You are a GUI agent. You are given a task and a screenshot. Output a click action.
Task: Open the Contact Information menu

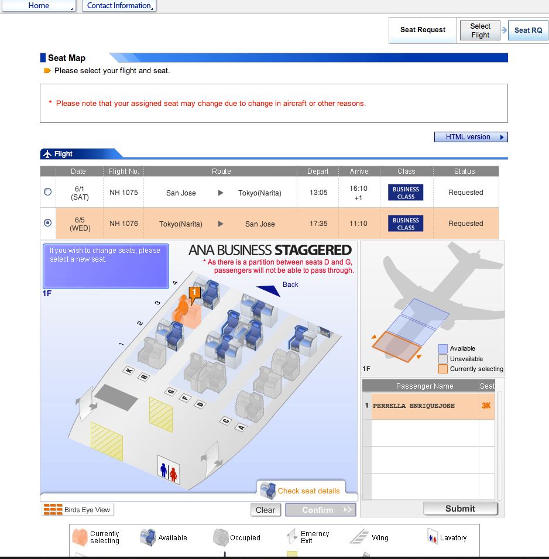tap(119, 6)
